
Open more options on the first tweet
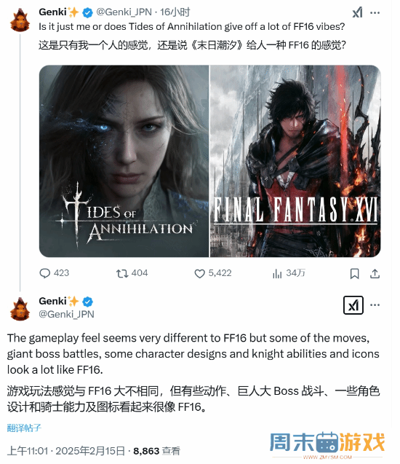click(x=375, y=12)
